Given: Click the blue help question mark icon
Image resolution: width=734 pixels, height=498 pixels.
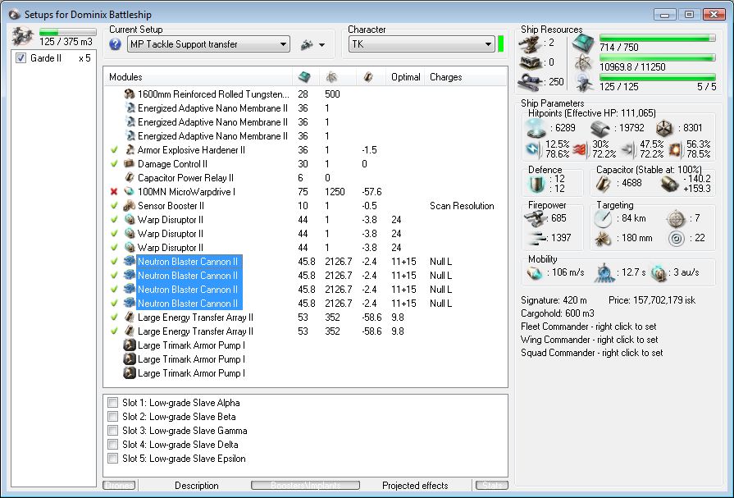Looking at the screenshot, I should pos(115,44).
